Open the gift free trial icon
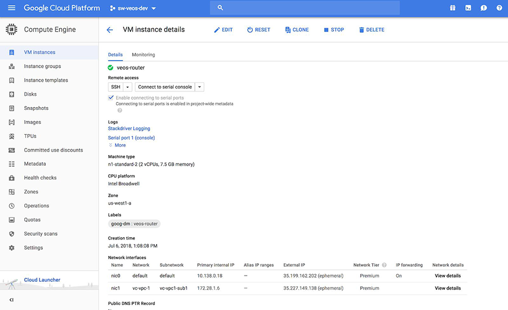Viewport: 508px width, 310px height. [x=453, y=8]
